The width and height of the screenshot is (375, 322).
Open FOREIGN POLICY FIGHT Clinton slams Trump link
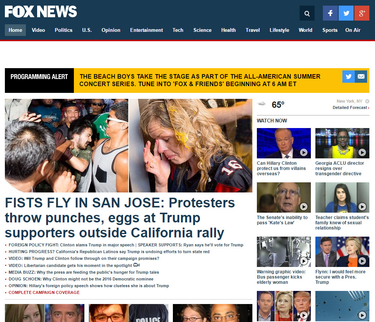pos(71,245)
